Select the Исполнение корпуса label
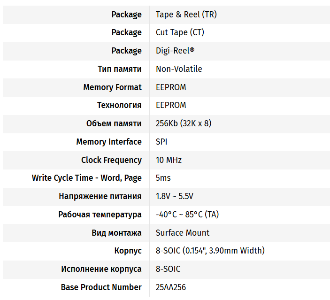The height and width of the screenshot is (300, 330). 101,269
